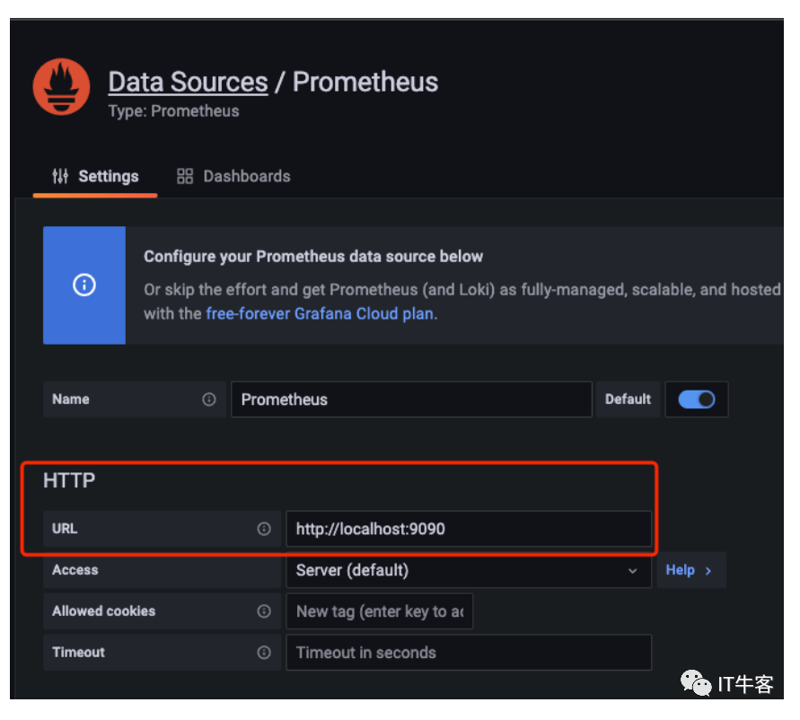This screenshot has height=720, width=800.
Task: Click the HTTP section heading
Action: 69,480
